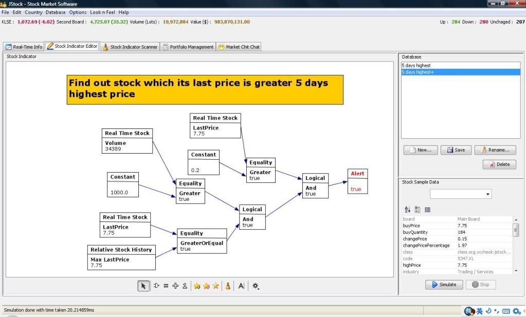Click the buyPrice value 7.75 cell
526x317 pixels.
coord(484,226)
